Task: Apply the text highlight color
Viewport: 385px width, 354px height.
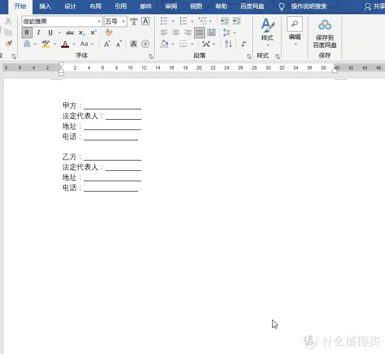Action: (x=46, y=44)
